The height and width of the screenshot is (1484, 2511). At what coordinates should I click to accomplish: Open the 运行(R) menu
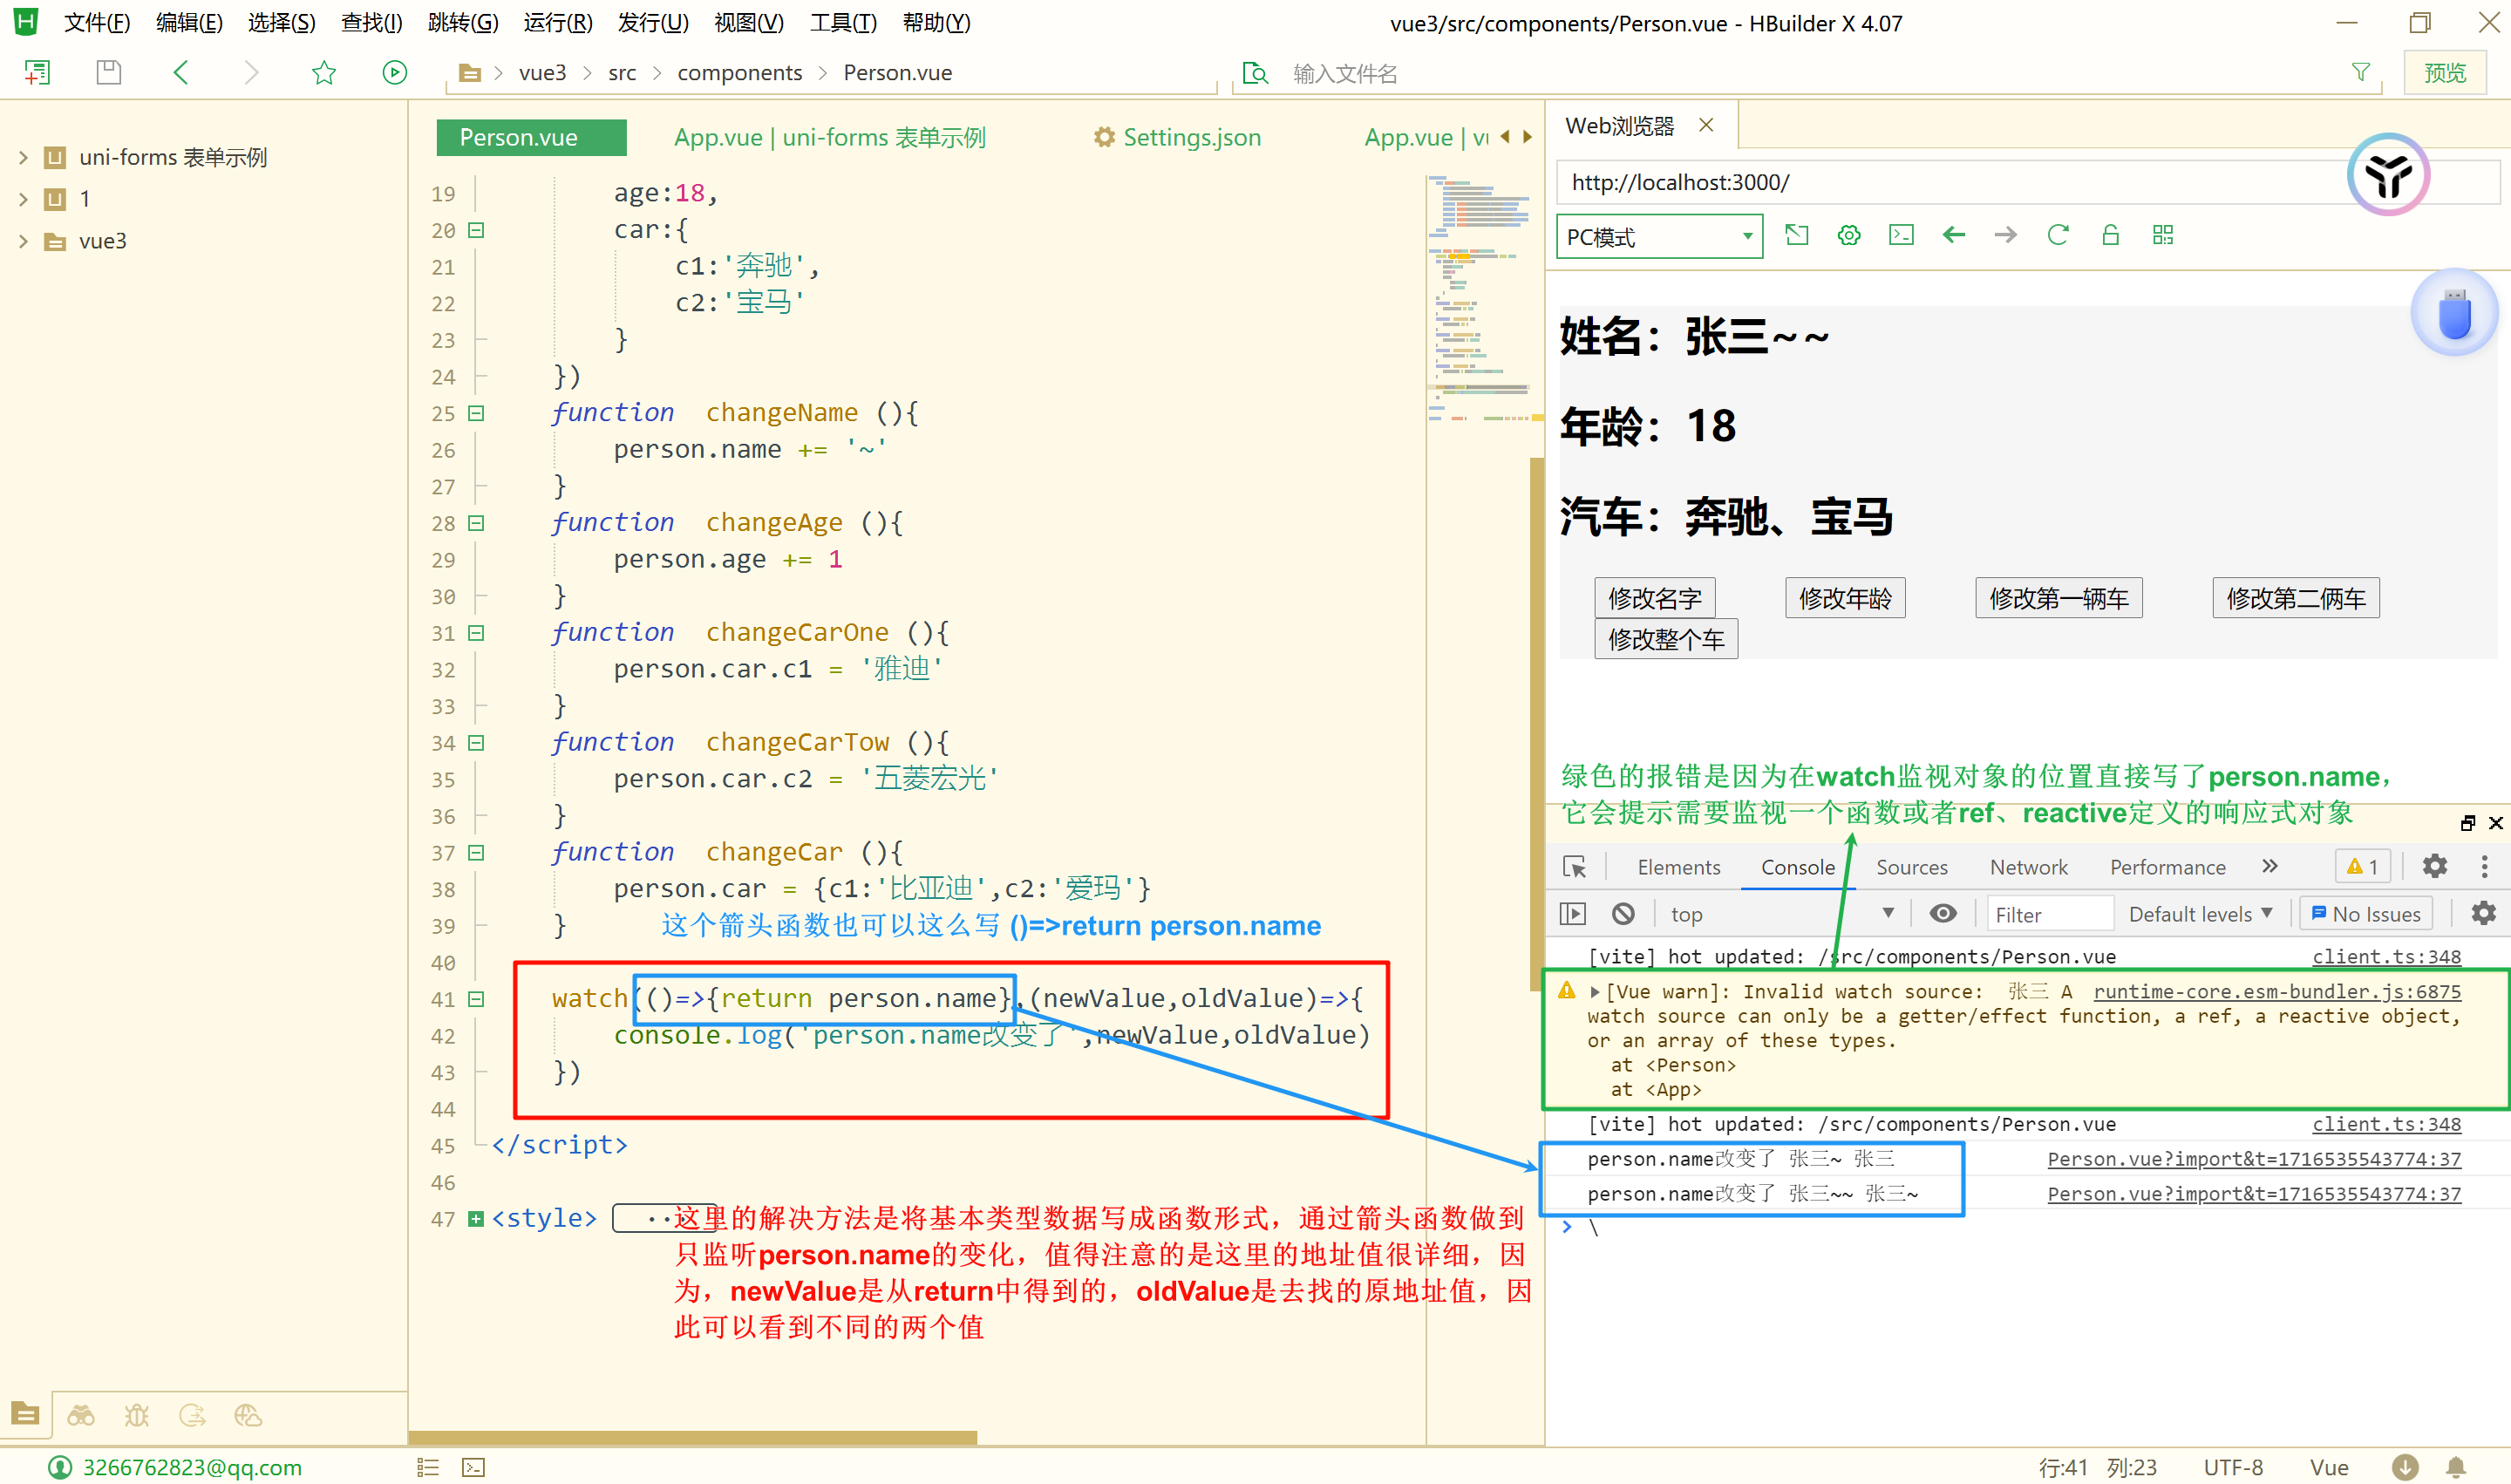[557, 22]
